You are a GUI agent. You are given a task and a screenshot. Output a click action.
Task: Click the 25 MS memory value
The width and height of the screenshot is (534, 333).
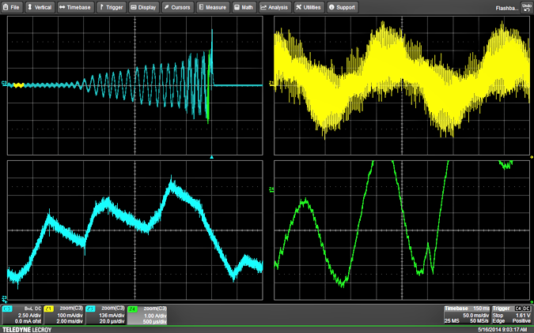click(452, 320)
